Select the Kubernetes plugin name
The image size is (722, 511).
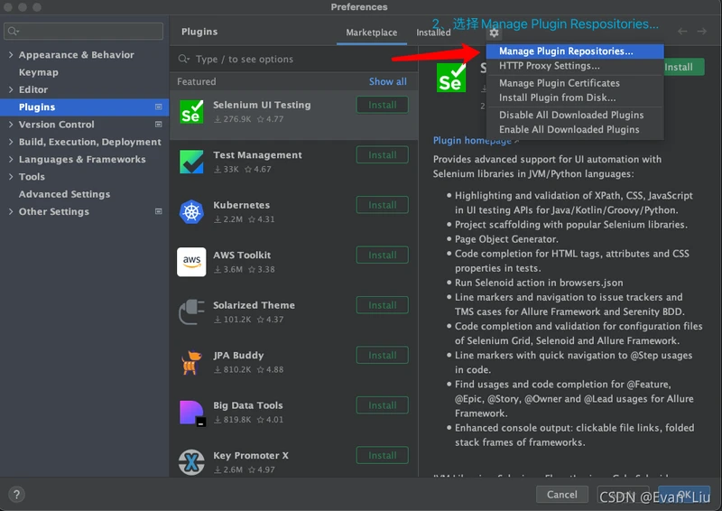coord(241,205)
